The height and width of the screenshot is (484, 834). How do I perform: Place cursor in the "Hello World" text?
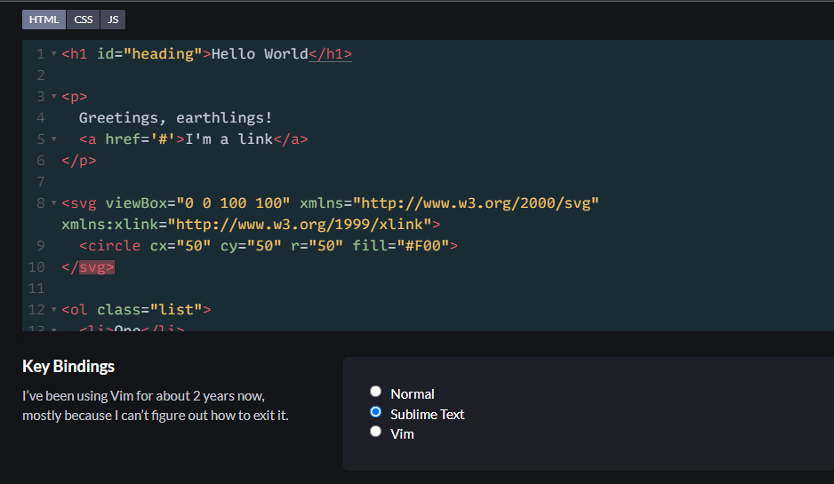260,54
